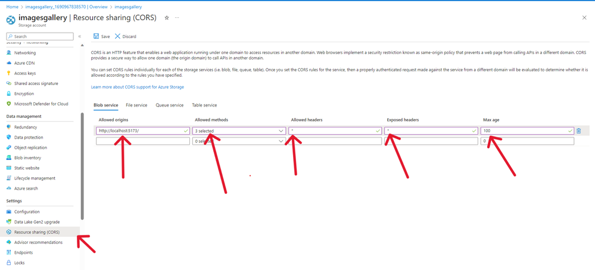Image resolution: width=595 pixels, height=270 pixels.
Task: Click the http://localhost:5173/ allowed origins field
Action: pyautogui.click(x=143, y=131)
